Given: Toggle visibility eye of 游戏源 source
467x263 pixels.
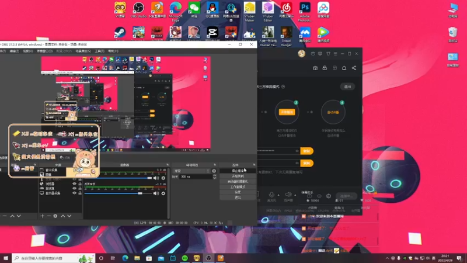Looking at the screenshot, I should pos(75,188).
